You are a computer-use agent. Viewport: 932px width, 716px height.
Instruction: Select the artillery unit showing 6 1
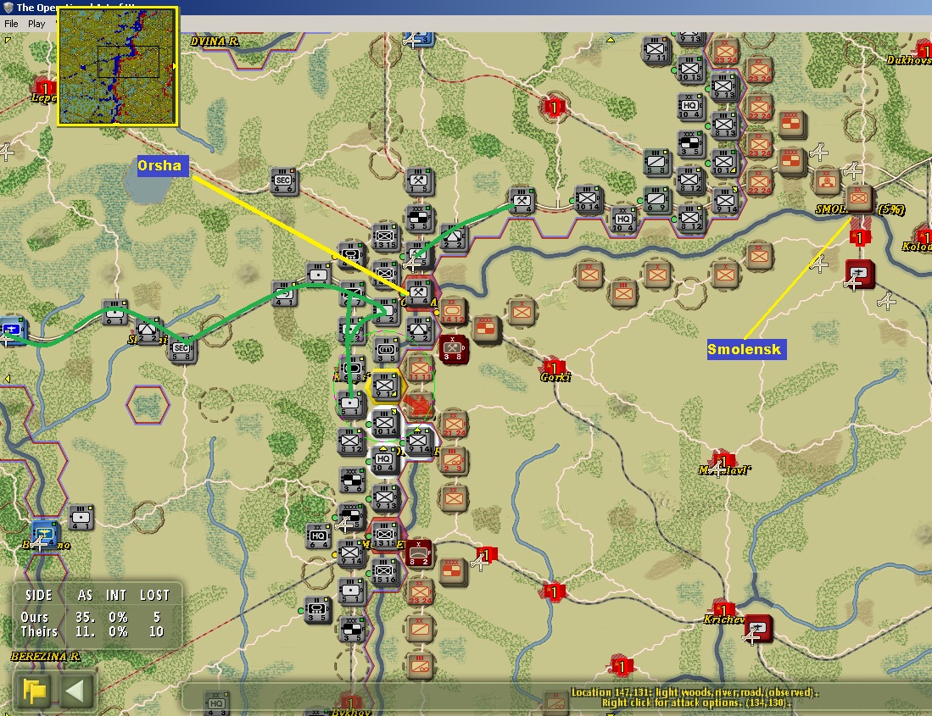click(114, 312)
